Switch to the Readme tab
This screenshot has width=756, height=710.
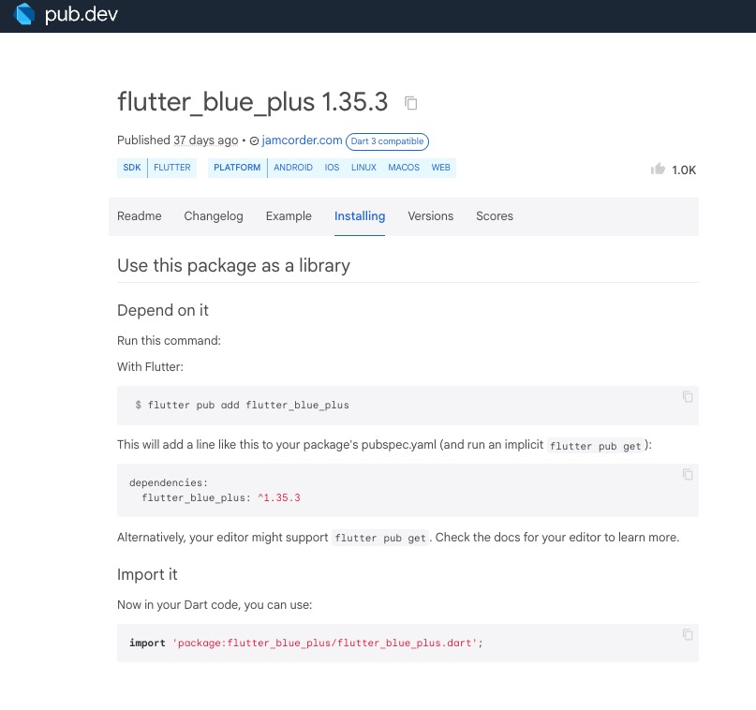pos(139,215)
